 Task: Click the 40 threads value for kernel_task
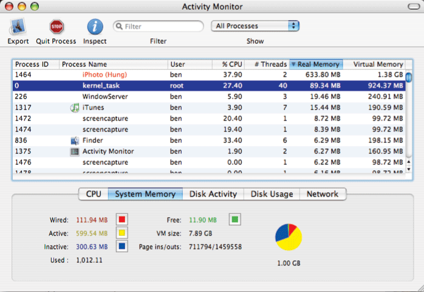pyautogui.click(x=283, y=86)
